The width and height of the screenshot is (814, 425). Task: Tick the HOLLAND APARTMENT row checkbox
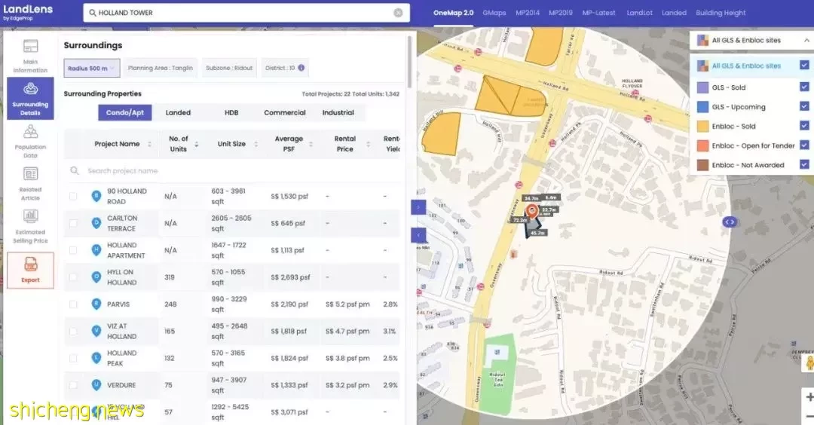[x=73, y=250]
